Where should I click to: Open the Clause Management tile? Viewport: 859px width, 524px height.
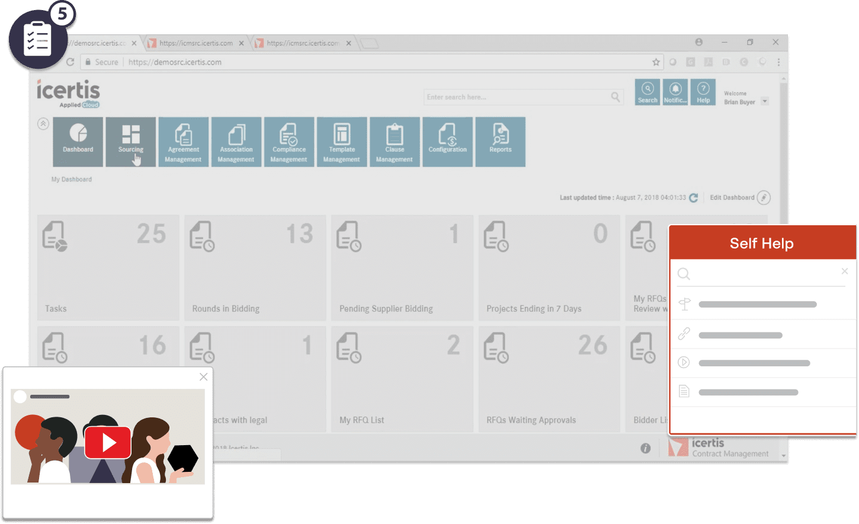tap(395, 142)
